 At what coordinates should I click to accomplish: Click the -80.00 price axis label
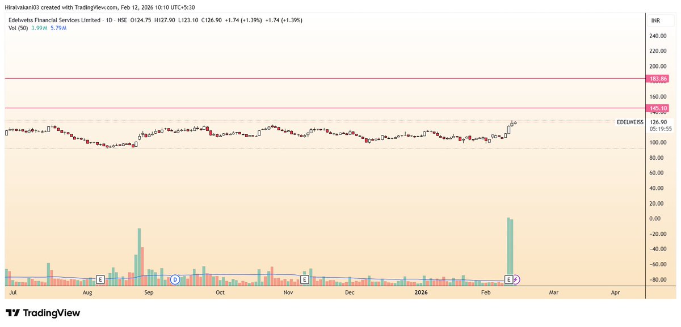(x=658, y=279)
